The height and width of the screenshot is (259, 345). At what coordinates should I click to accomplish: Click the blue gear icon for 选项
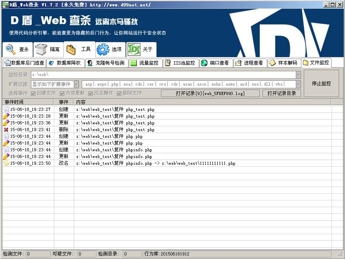tap(103, 50)
